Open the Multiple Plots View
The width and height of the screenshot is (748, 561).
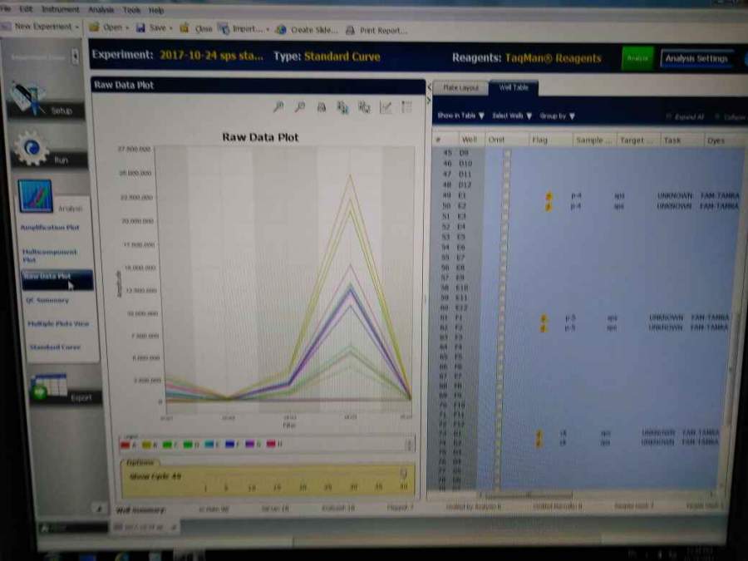(57, 323)
